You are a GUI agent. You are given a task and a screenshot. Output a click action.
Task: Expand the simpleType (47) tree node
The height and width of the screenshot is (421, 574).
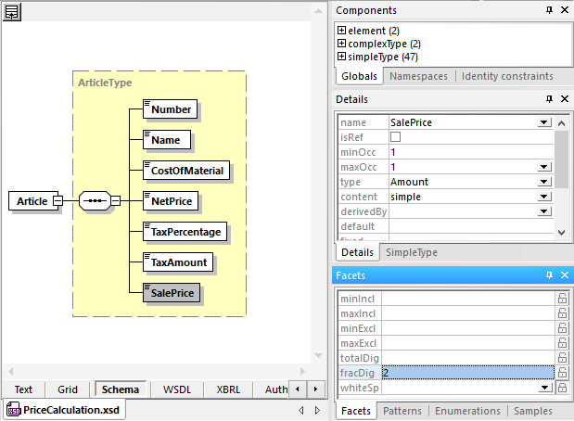click(x=341, y=57)
